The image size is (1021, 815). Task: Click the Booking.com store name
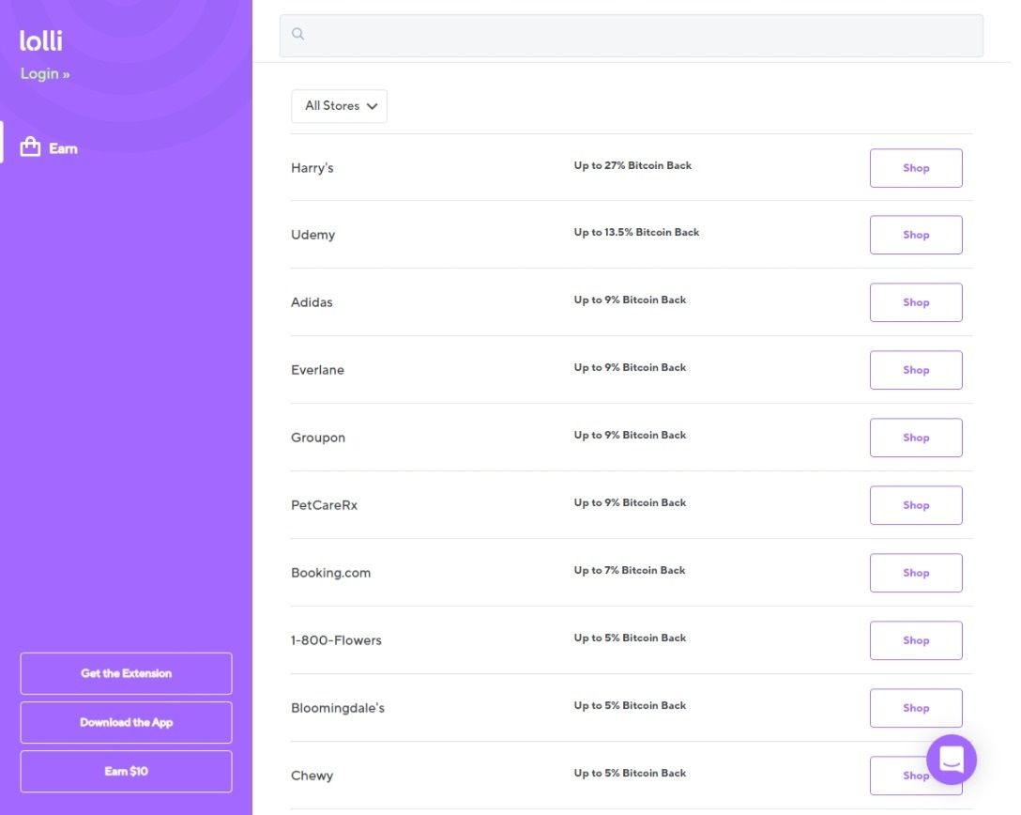[x=330, y=573]
